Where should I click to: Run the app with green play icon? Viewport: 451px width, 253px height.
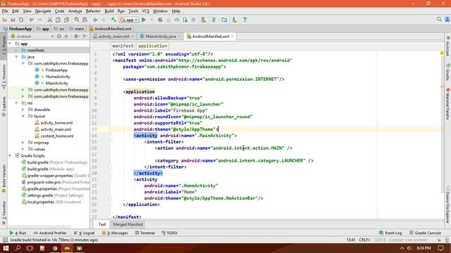pyautogui.click(x=144, y=20)
